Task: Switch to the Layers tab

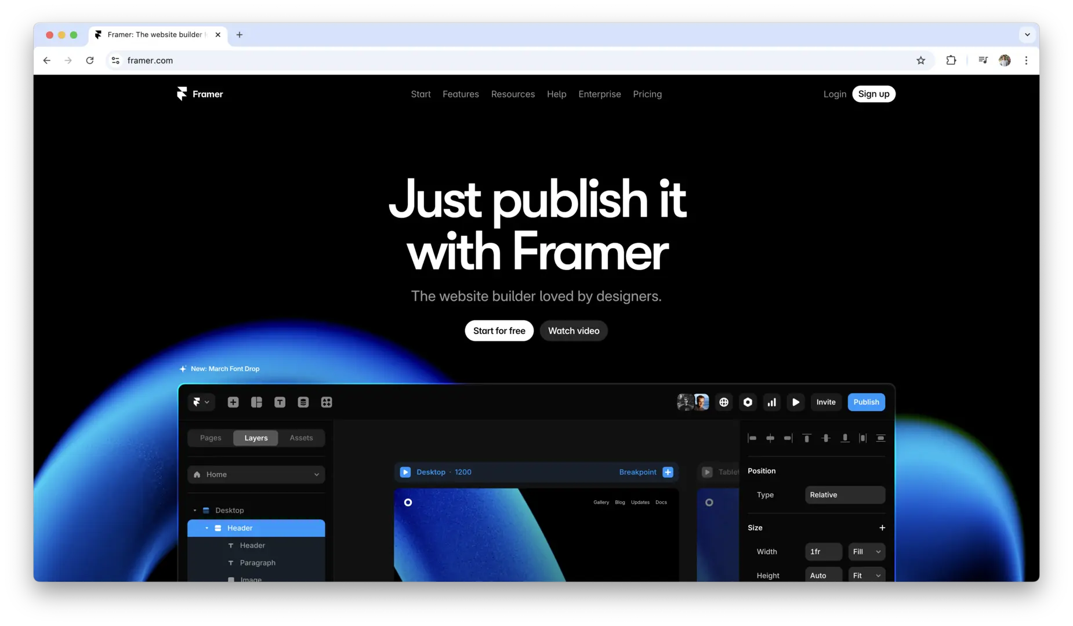Action: [256, 438]
